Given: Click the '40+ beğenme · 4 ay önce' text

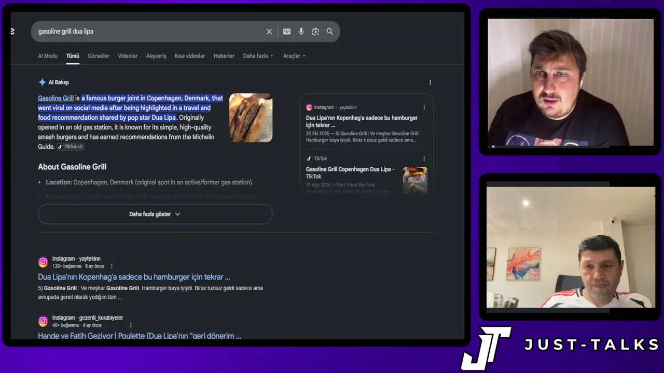Looking at the screenshot, I should tap(77, 325).
